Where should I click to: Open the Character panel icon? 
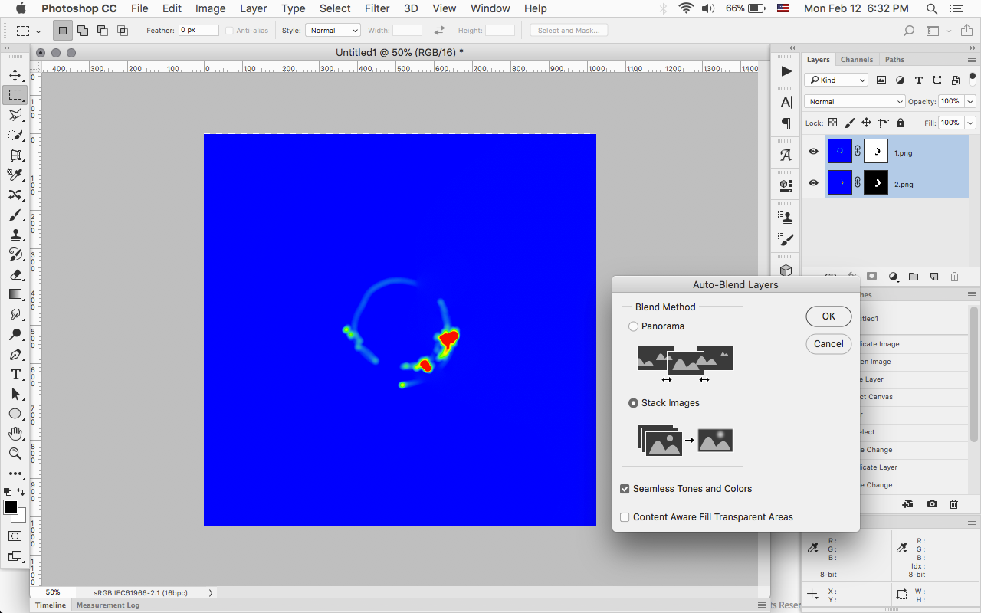tap(786, 102)
